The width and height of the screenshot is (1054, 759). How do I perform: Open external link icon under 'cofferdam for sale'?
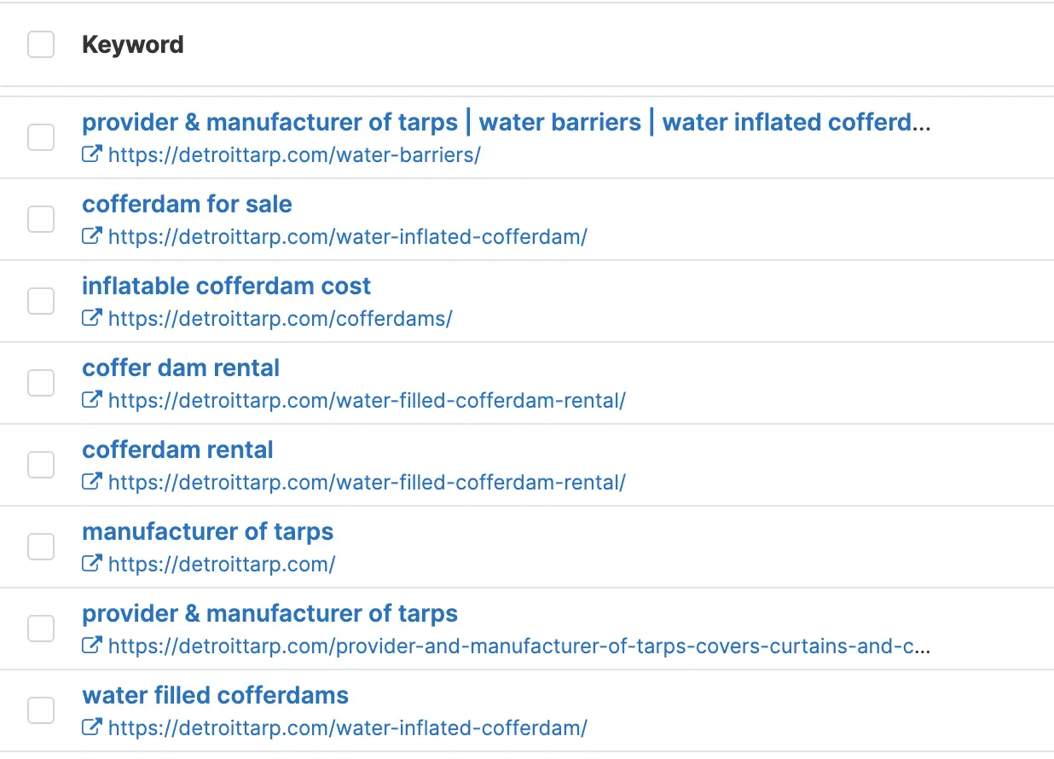pyautogui.click(x=91, y=236)
